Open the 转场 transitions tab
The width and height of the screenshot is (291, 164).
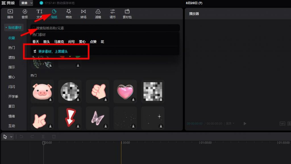83,14
